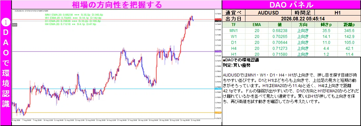Click the DAO パネル header
This screenshot has height=126, width=361.
click(291, 5)
